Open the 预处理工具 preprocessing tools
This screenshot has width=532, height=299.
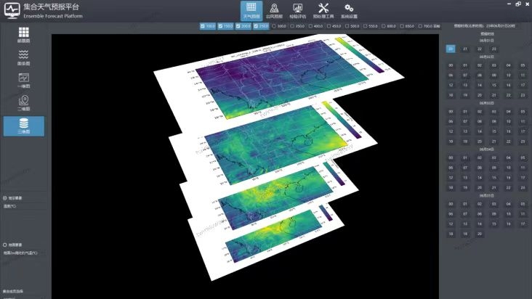[324, 10]
